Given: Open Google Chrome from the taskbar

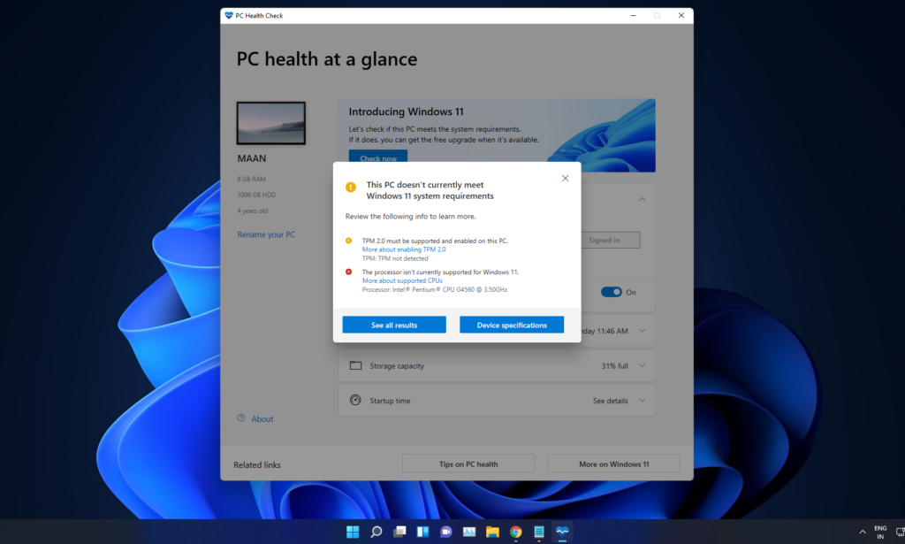Looking at the screenshot, I should (515, 532).
